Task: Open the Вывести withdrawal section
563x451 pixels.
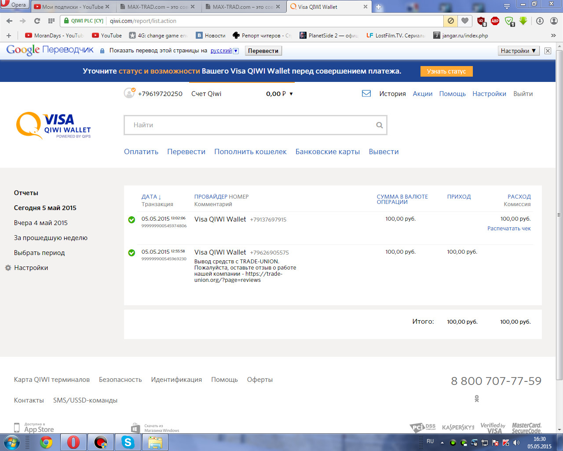Action: [384, 152]
